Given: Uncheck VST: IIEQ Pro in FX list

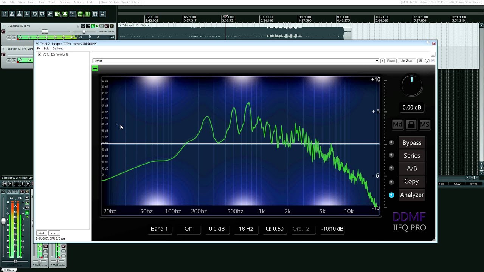Looking at the screenshot, I should tap(39, 54).
